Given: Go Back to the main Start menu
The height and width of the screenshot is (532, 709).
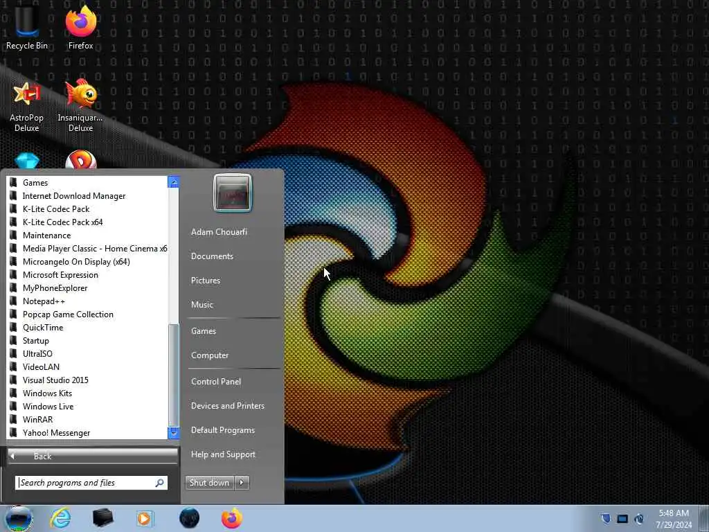Looking at the screenshot, I should click(x=93, y=456).
